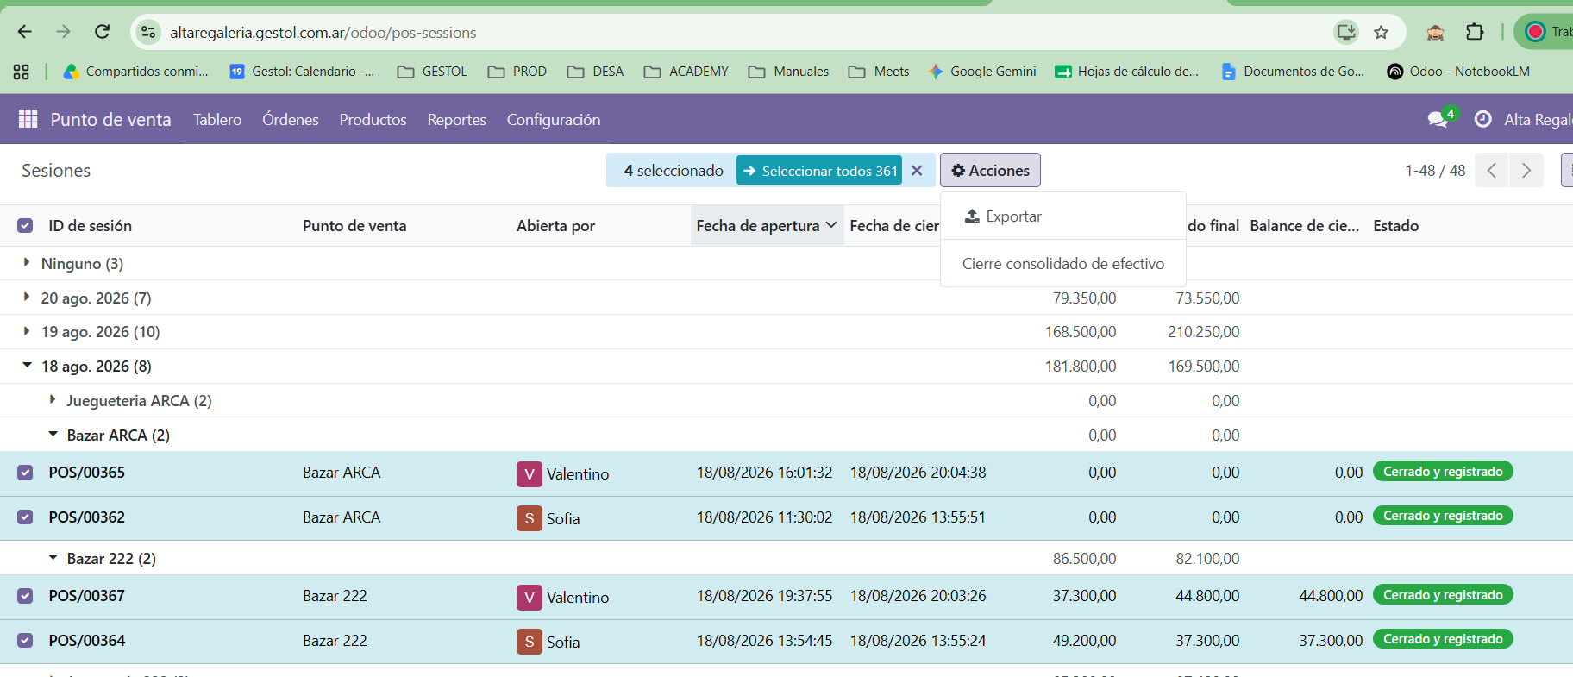Screen dimensions: 1573x677
Task: Open the Documentos de Google bookmark
Action: (1293, 72)
